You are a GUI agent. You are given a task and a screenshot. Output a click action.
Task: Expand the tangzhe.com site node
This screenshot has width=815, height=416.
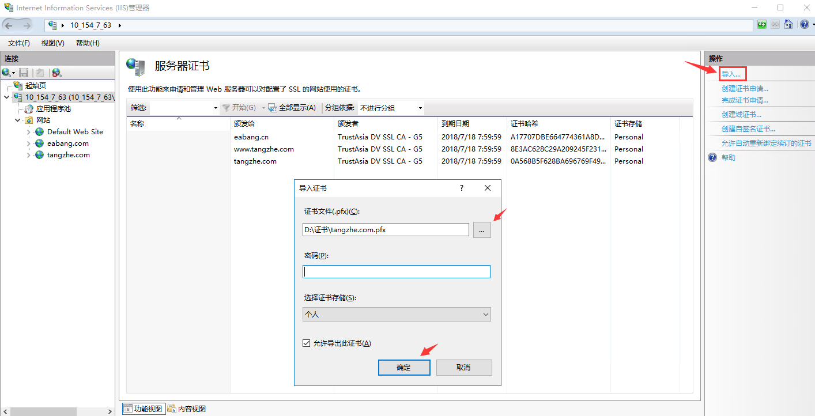coord(29,155)
